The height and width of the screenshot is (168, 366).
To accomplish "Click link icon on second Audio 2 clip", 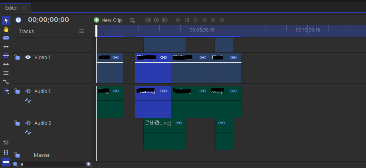I will click(x=222, y=123).
